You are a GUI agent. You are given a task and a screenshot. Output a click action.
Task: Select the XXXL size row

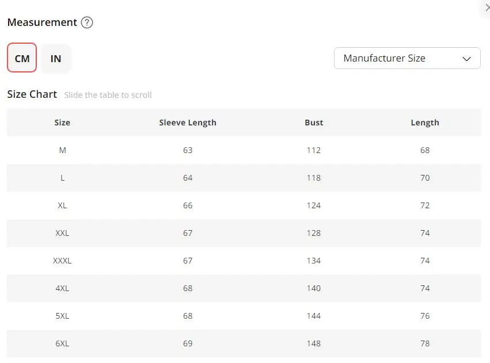[244, 261]
